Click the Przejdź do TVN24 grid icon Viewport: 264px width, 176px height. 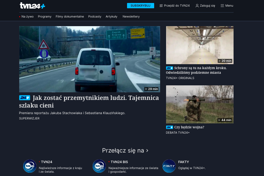(x=161, y=6)
